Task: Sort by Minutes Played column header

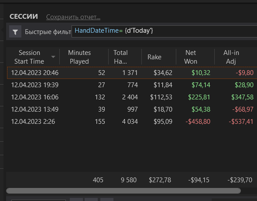Action: click(79, 57)
